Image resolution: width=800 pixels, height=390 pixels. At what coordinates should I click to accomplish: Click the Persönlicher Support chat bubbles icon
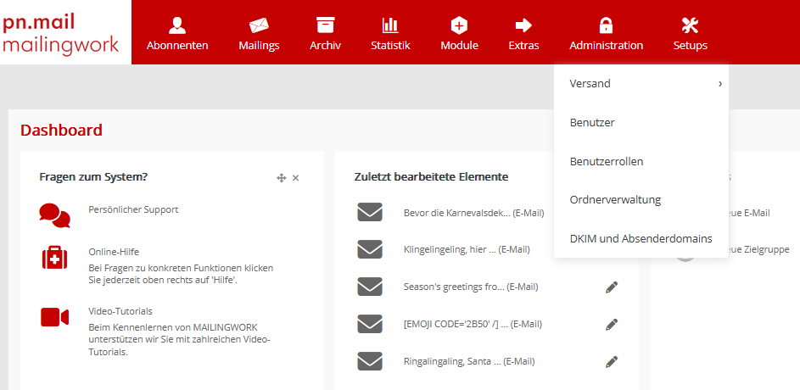click(54, 215)
